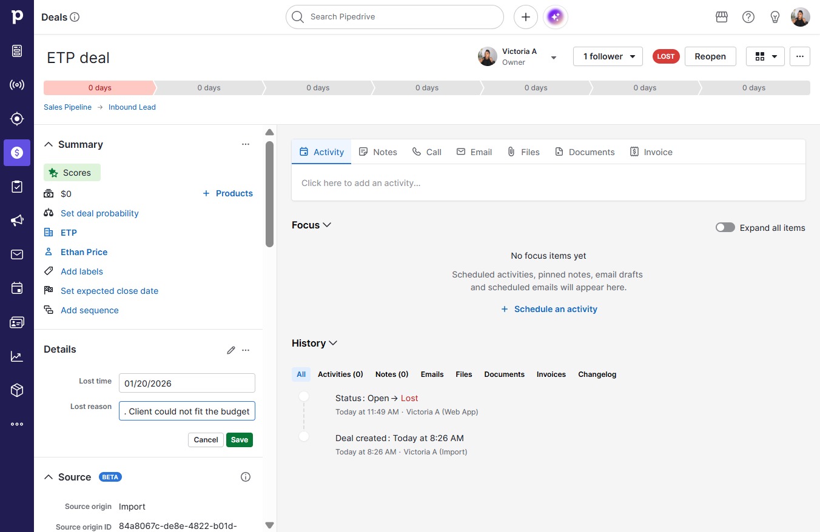This screenshot has width=820, height=532.
Task: Save the lost reason edit
Action: pyautogui.click(x=240, y=440)
